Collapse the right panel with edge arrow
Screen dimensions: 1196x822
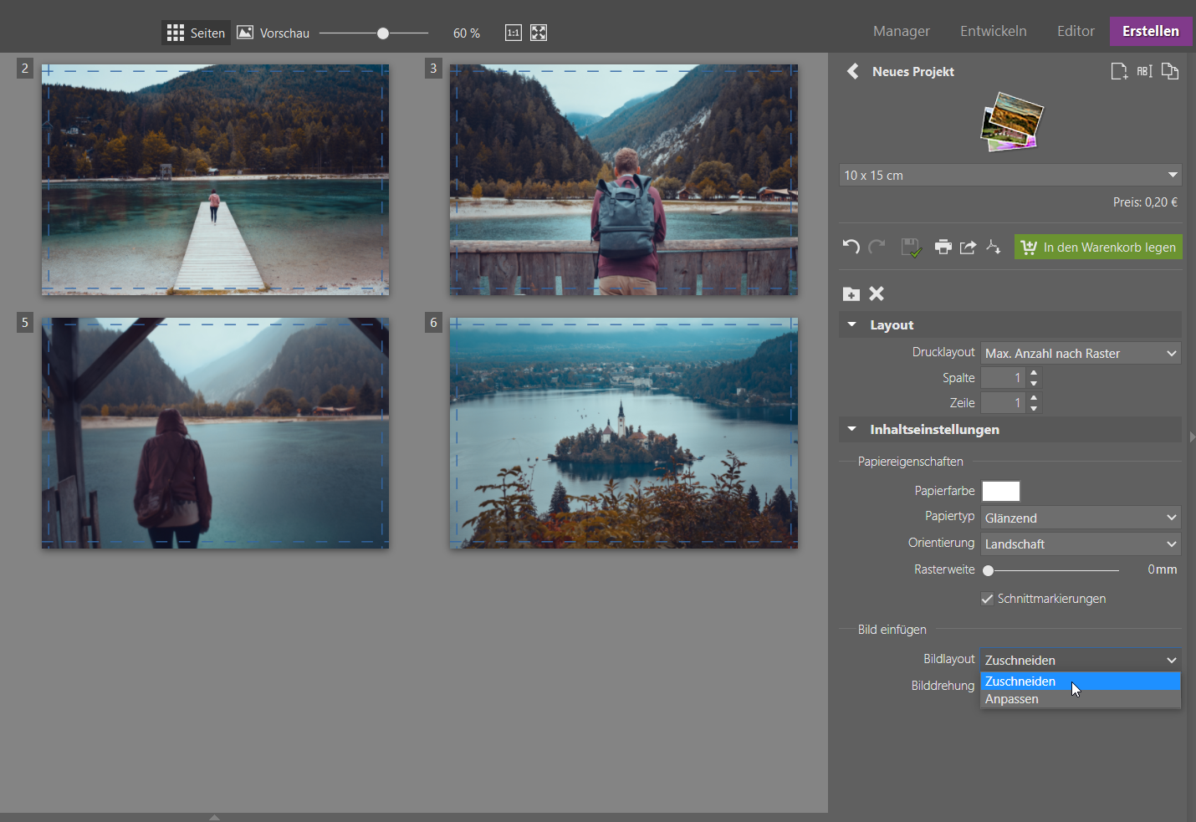1192,437
